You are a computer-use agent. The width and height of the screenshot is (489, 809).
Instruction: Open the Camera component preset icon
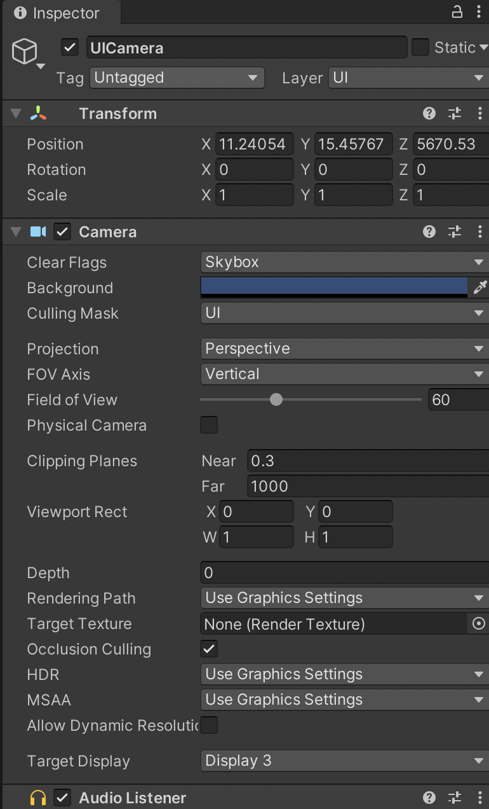coord(455,232)
